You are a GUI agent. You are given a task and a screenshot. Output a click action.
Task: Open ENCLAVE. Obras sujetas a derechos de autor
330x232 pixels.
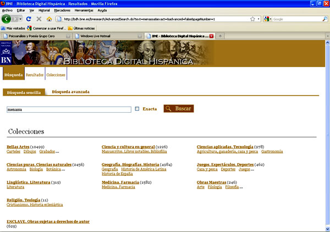click(48, 222)
